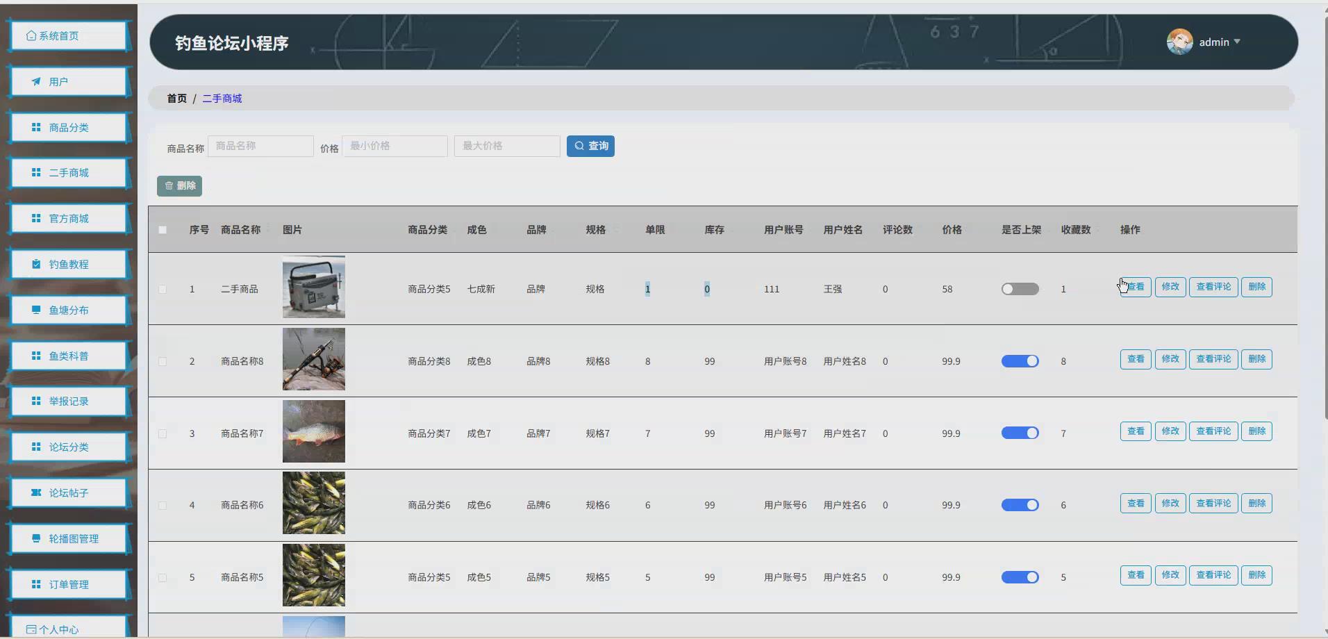Viewport: 1328px width, 639px height.
Task: Click the 七成新 cell in row 1
Action: coord(481,289)
